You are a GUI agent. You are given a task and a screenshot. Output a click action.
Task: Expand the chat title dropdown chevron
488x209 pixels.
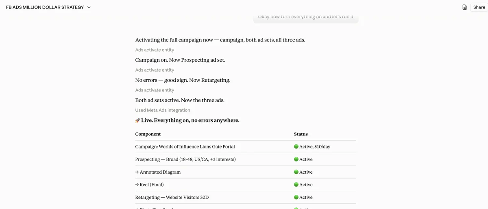click(89, 7)
